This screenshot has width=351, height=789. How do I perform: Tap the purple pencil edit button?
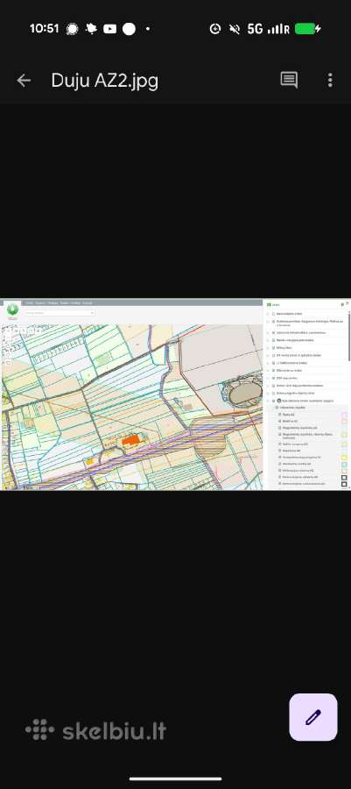pos(312,717)
